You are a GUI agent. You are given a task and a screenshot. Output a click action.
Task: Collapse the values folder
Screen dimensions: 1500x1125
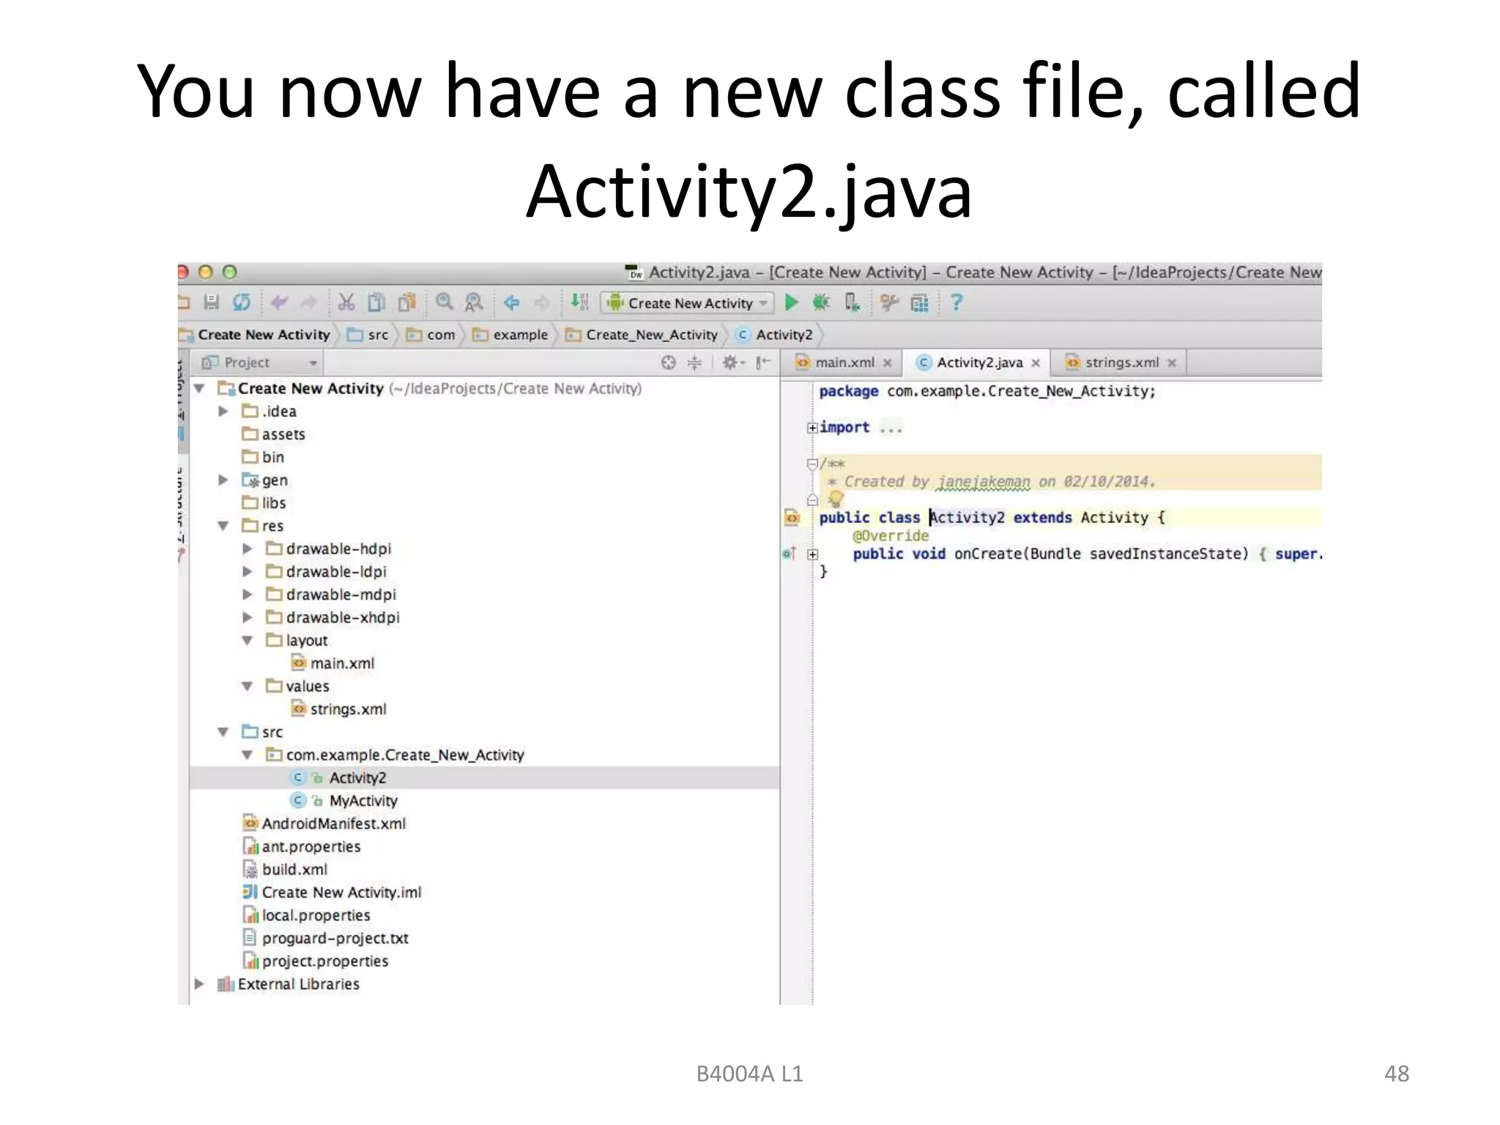248,686
